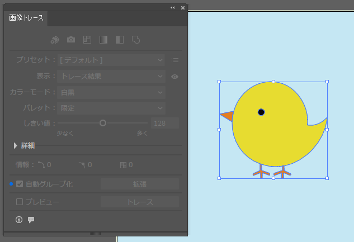Screen dimensions: 354x242
Task: Click the しきい値 value field showing 128
Action: (165, 123)
